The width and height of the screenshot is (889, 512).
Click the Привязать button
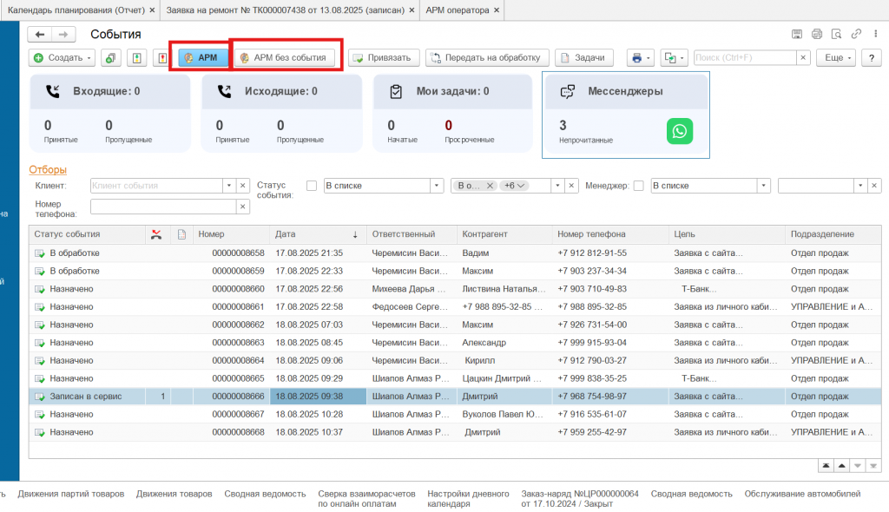[x=385, y=58]
